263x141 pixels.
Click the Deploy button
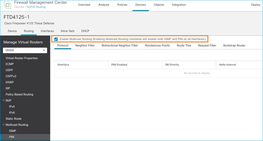click(256, 5)
